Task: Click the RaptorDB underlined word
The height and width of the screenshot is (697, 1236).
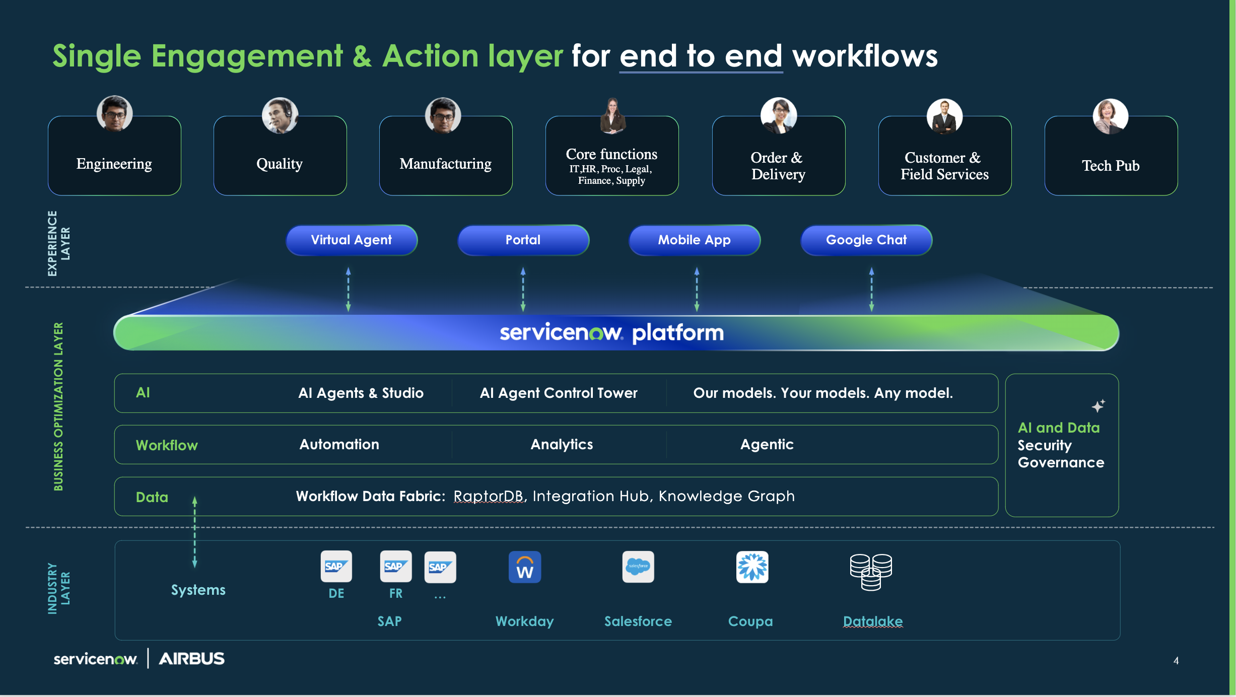Action: coord(488,496)
